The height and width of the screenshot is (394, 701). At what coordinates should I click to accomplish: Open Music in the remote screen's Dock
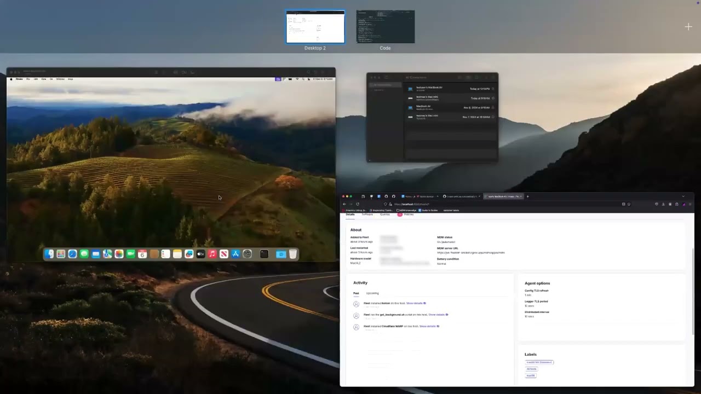212,254
